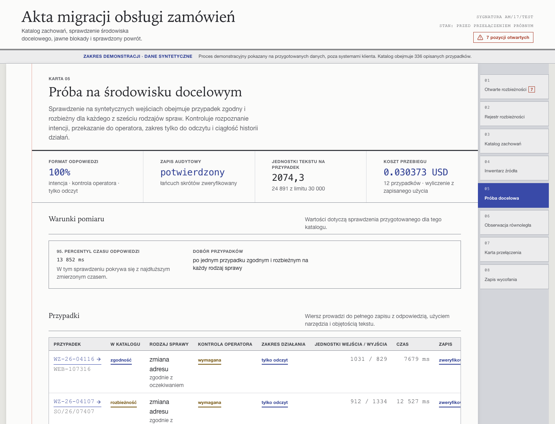The image size is (555, 424).
Task: Click RODZAJ SPRAWY column header
Action: (x=169, y=344)
